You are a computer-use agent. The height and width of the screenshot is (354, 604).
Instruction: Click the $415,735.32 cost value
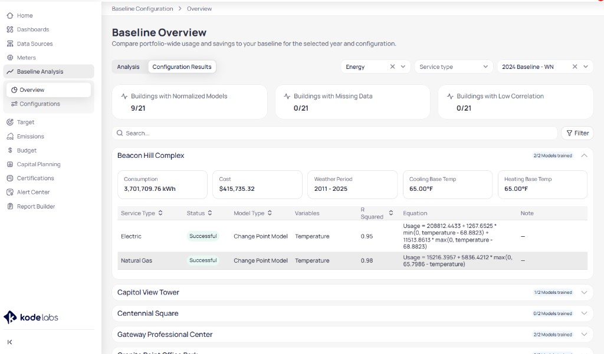coord(237,189)
